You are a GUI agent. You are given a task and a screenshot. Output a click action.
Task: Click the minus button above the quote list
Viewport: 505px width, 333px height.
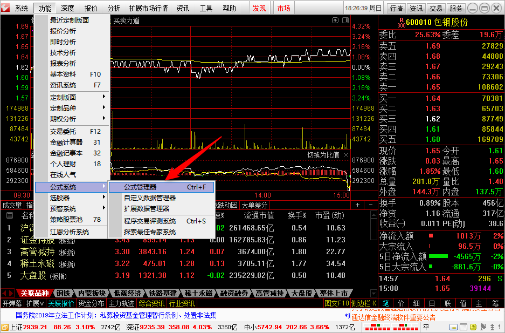pyautogui.click(x=370, y=205)
